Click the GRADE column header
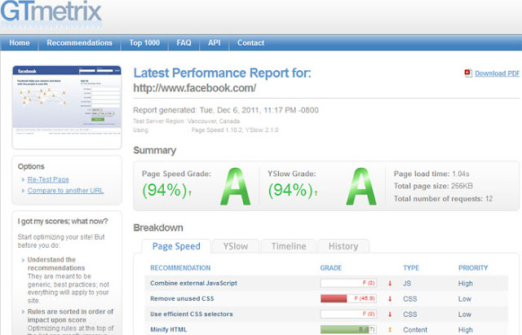522x335 pixels. click(331, 268)
